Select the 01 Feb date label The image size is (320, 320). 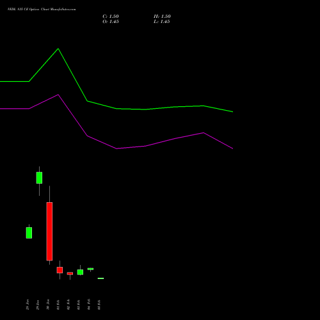click(58, 305)
